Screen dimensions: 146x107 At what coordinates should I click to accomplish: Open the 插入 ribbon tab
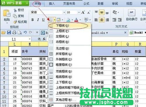pyautogui.click(x=52, y=4)
